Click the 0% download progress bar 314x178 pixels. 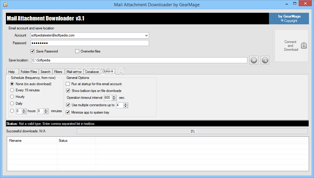pyautogui.click(x=192, y=131)
